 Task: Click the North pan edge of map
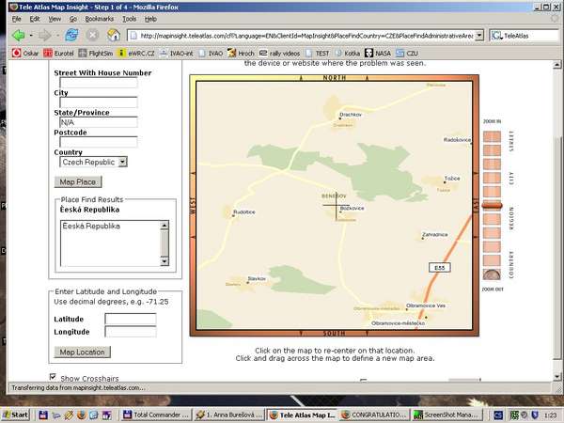(x=334, y=79)
